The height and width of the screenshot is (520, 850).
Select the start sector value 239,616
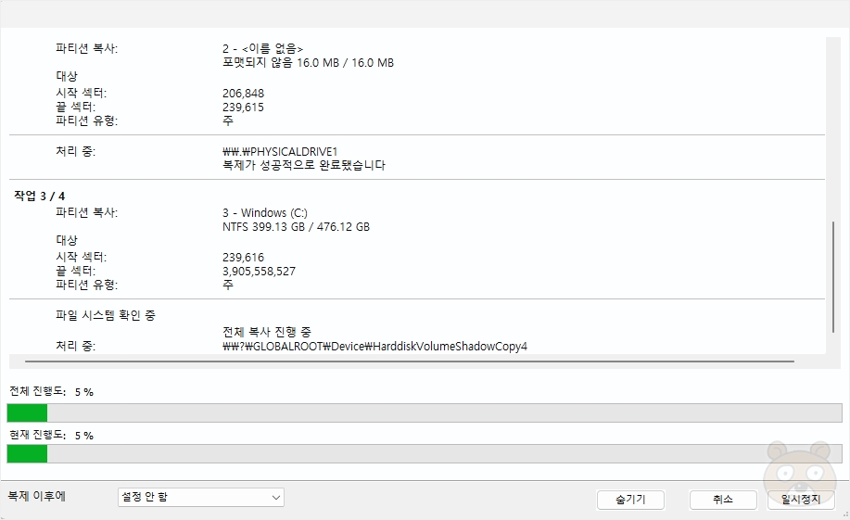[x=243, y=257]
